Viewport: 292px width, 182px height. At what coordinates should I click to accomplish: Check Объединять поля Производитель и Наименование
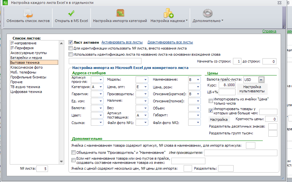click(x=73, y=153)
